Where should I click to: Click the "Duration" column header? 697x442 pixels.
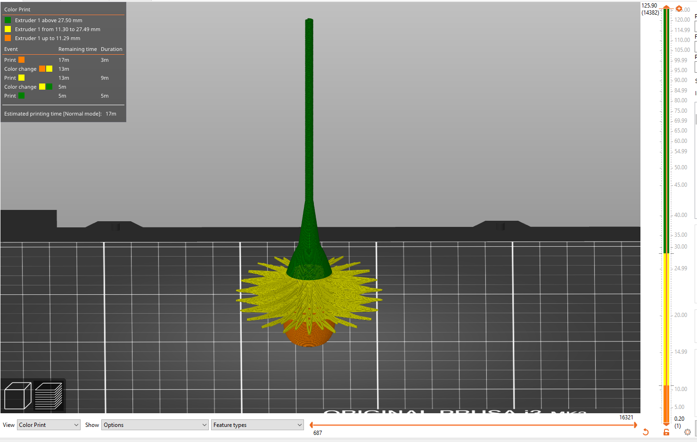pyautogui.click(x=112, y=49)
